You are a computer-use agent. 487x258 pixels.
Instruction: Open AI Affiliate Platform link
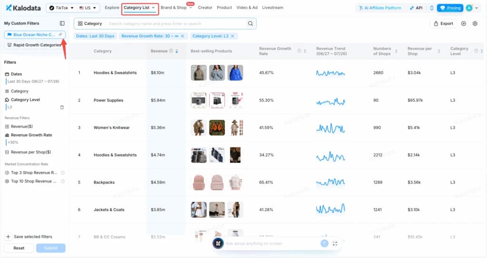point(380,8)
